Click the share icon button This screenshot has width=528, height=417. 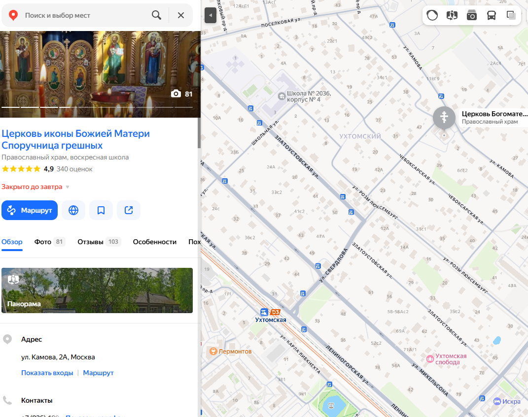129,210
